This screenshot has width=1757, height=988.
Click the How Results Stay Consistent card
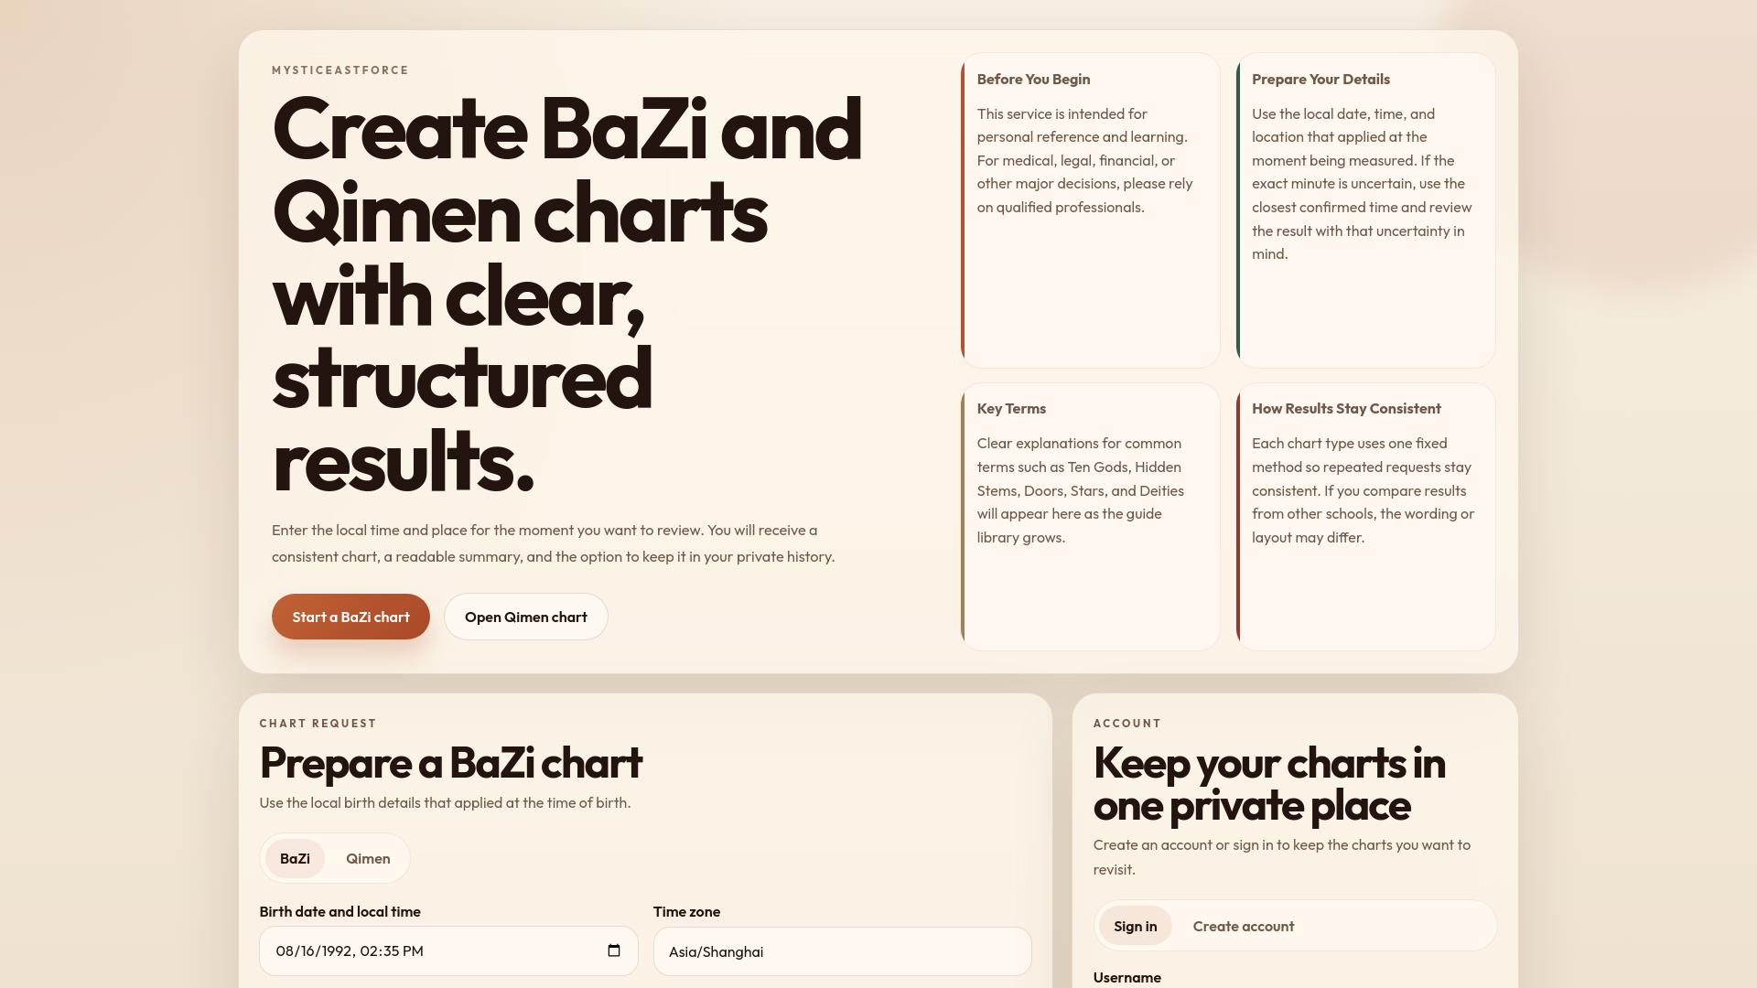(x=1365, y=517)
